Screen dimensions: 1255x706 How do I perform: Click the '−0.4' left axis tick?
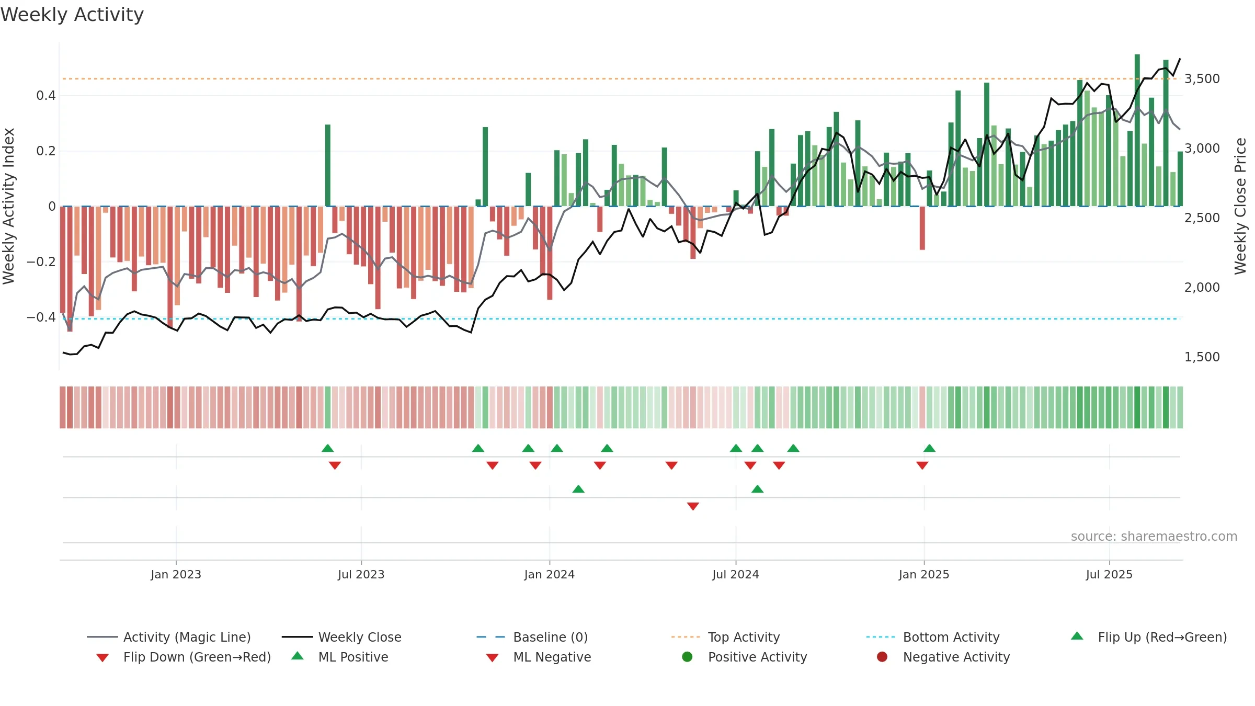click(41, 317)
